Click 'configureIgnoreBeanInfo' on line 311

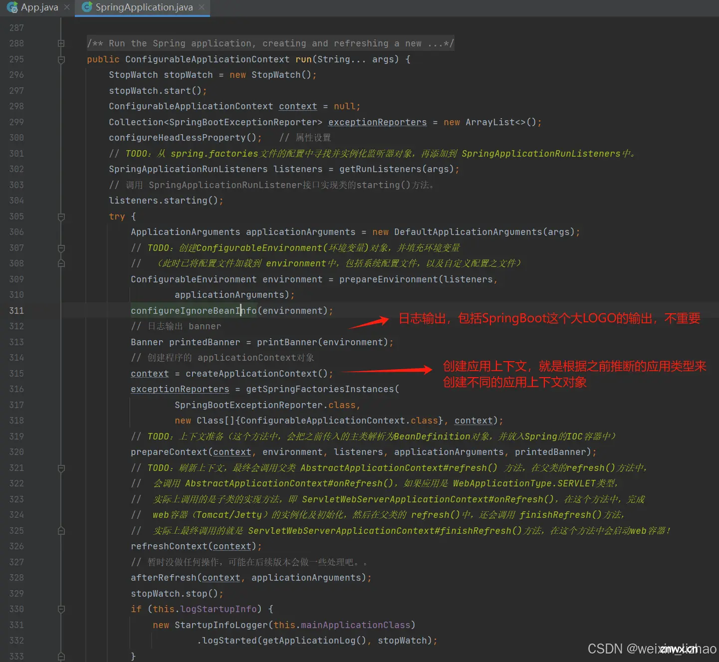[x=194, y=311]
